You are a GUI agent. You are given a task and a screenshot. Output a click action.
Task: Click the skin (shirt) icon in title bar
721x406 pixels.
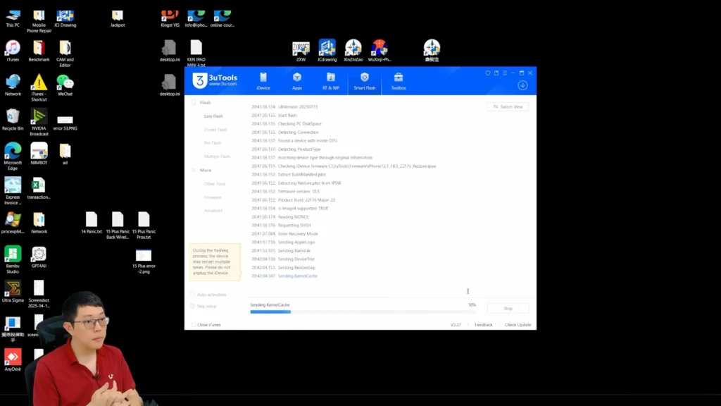click(488, 73)
